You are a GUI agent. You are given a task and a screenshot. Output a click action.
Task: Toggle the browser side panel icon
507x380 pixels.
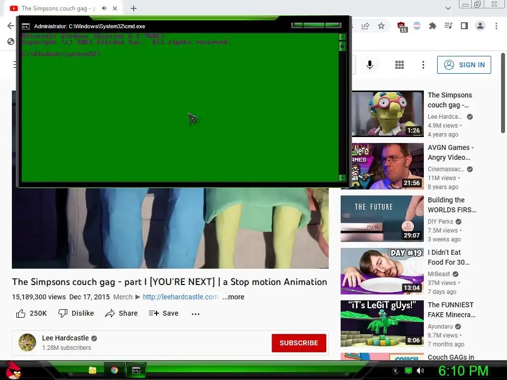click(464, 26)
